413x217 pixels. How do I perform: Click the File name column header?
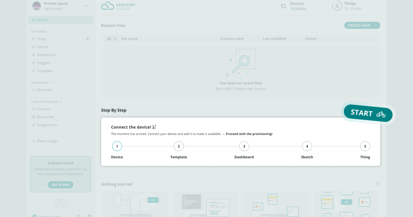pyautogui.click(x=129, y=39)
